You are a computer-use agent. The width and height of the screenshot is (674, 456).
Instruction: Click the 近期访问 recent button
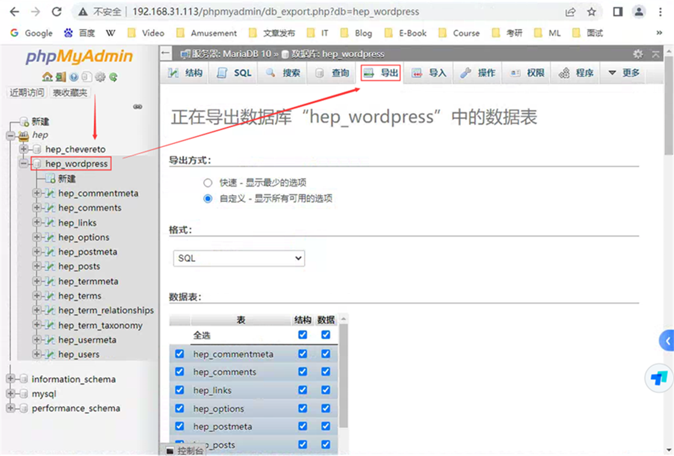click(x=26, y=93)
